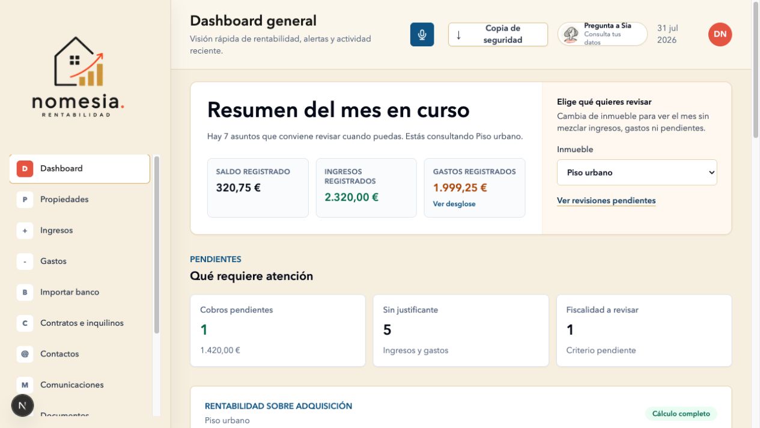The image size is (760, 428).
Task: Open the Inmueble dropdown showing Piso urbano
Action: point(637,173)
